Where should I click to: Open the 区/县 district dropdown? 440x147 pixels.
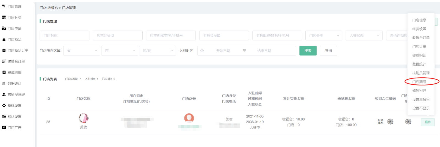pos(157,51)
